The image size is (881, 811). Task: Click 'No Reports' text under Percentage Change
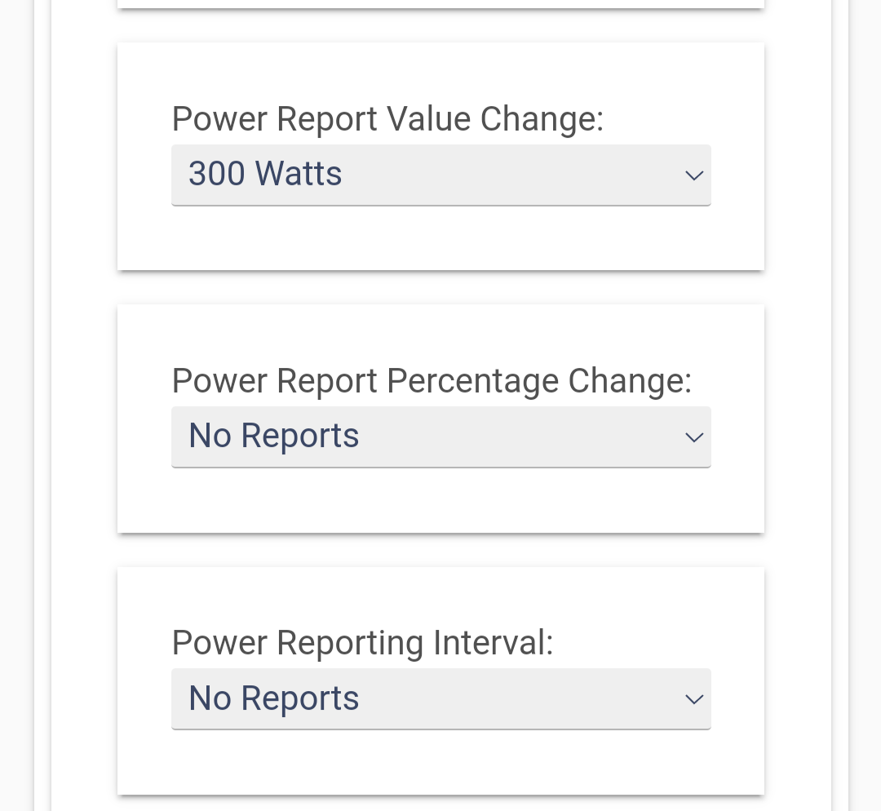[x=273, y=436]
